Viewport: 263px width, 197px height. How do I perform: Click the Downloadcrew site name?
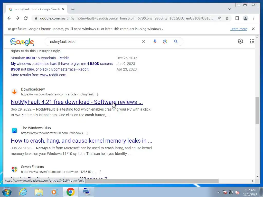coord(33,89)
